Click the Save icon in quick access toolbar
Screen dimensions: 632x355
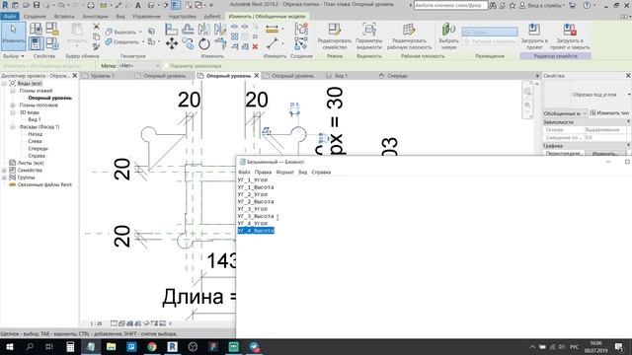[x=37, y=5]
